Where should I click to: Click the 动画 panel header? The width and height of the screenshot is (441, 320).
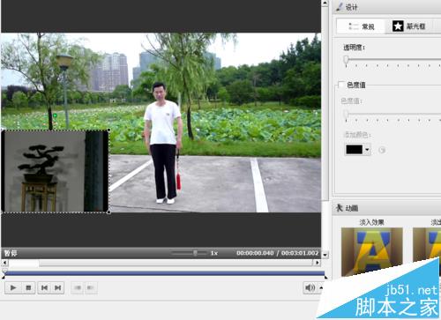click(x=386, y=208)
